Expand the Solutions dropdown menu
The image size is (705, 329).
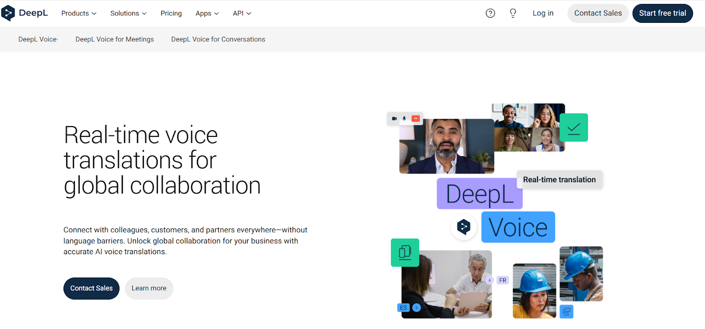tap(128, 14)
